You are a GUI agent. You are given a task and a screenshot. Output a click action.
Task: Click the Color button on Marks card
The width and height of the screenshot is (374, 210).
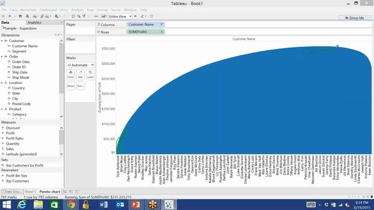click(71, 75)
